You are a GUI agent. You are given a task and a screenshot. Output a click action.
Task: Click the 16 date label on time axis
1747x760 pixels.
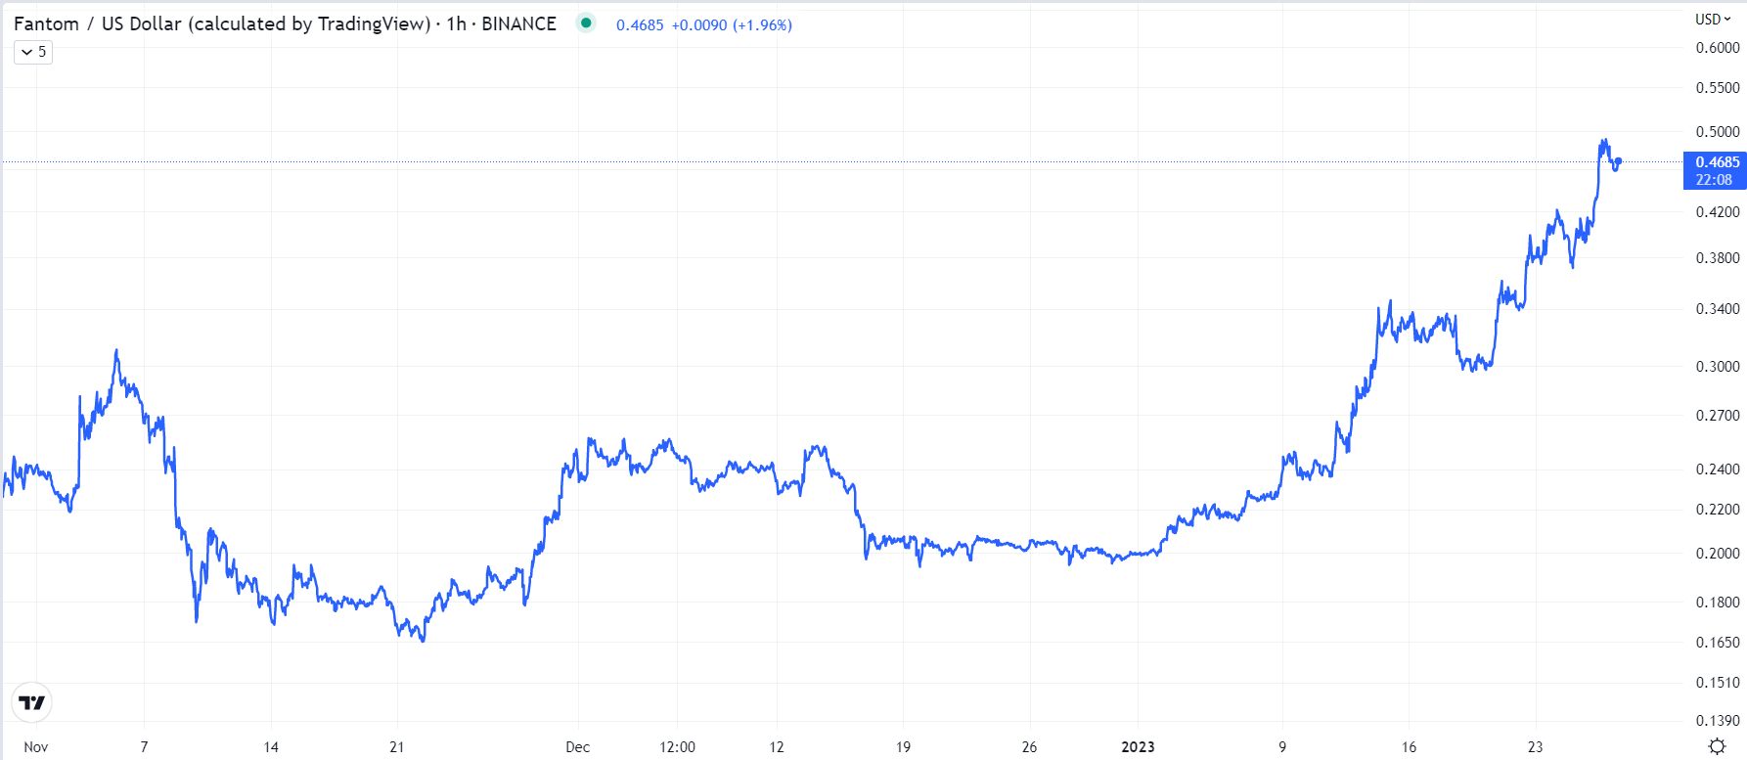click(1409, 747)
